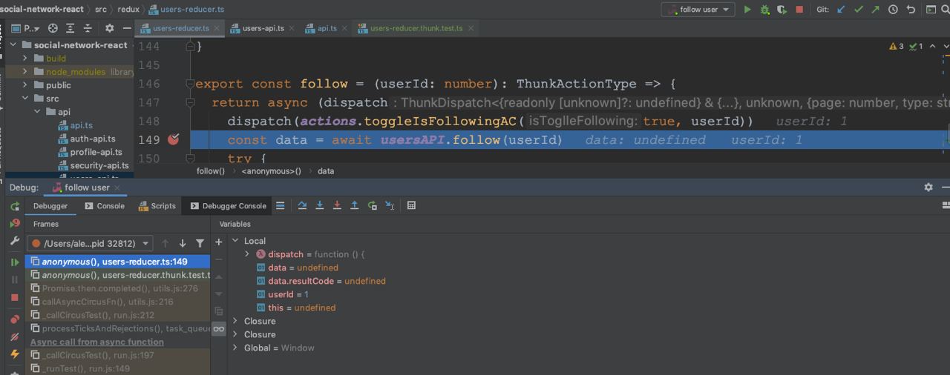Expand the public folder
This screenshot has width=950, height=375.
pos(24,85)
